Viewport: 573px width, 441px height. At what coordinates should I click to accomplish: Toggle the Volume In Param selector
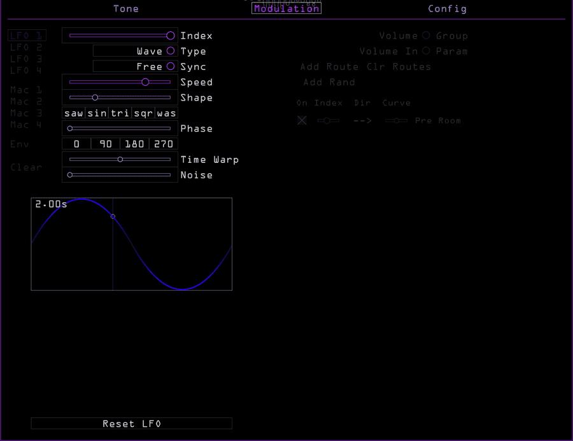pyautogui.click(x=426, y=51)
